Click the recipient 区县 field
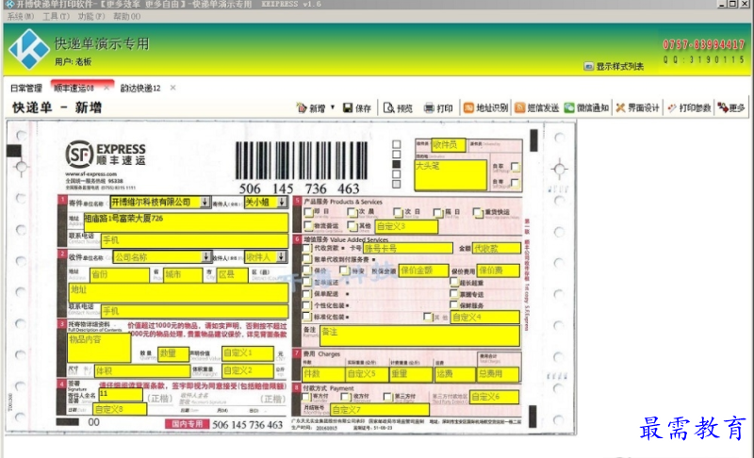 (x=232, y=275)
